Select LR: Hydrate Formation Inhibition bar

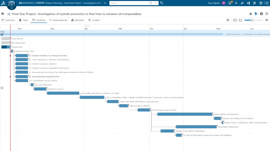click(22, 64)
